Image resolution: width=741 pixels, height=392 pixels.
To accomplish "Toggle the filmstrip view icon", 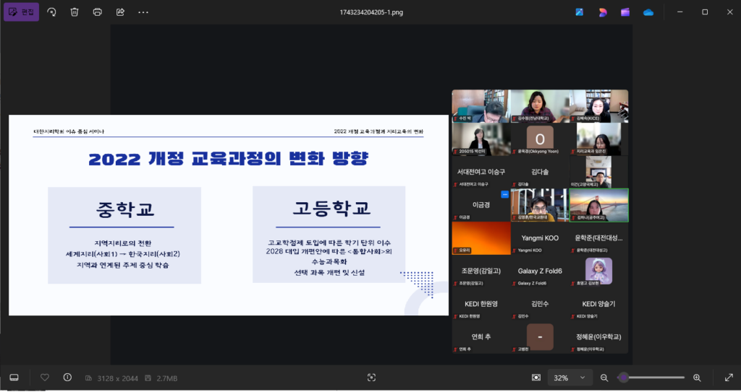I will pos(14,378).
